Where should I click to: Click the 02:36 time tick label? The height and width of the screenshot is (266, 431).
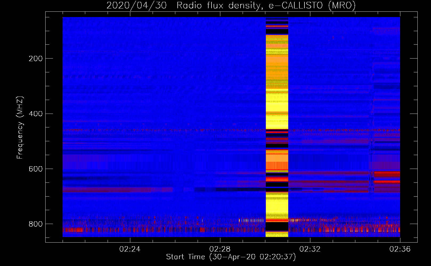(x=400, y=249)
